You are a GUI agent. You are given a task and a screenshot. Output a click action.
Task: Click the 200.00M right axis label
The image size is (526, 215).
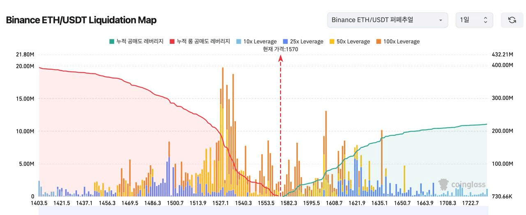502,131
